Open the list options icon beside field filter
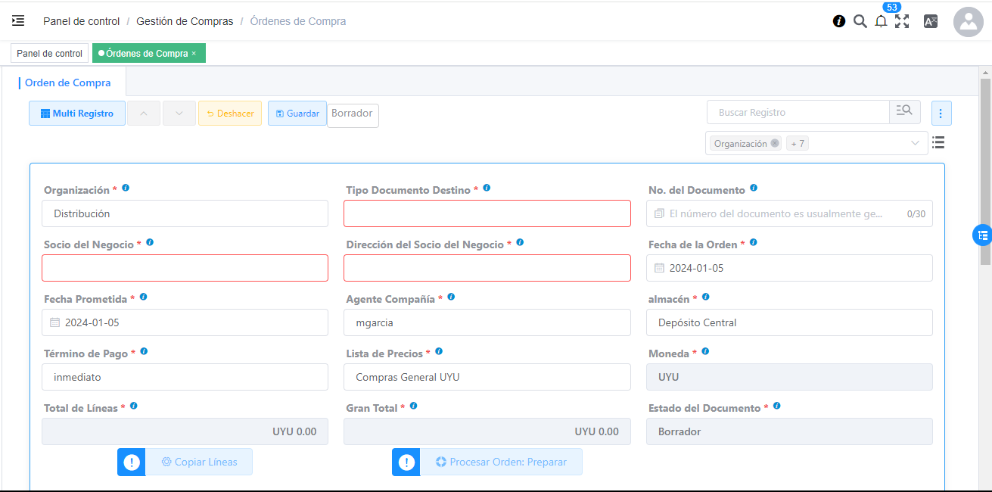992x492 pixels. click(x=938, y=142)
